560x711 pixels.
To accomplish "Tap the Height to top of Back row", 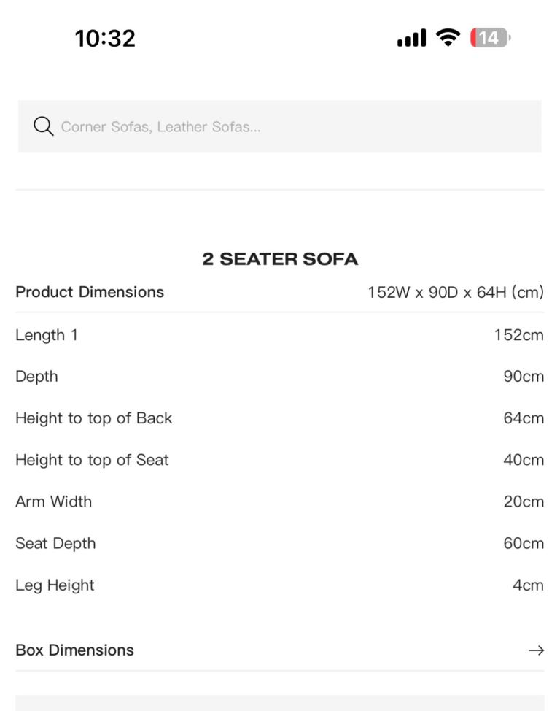I will pyautogui.click(x=280, y=418).
